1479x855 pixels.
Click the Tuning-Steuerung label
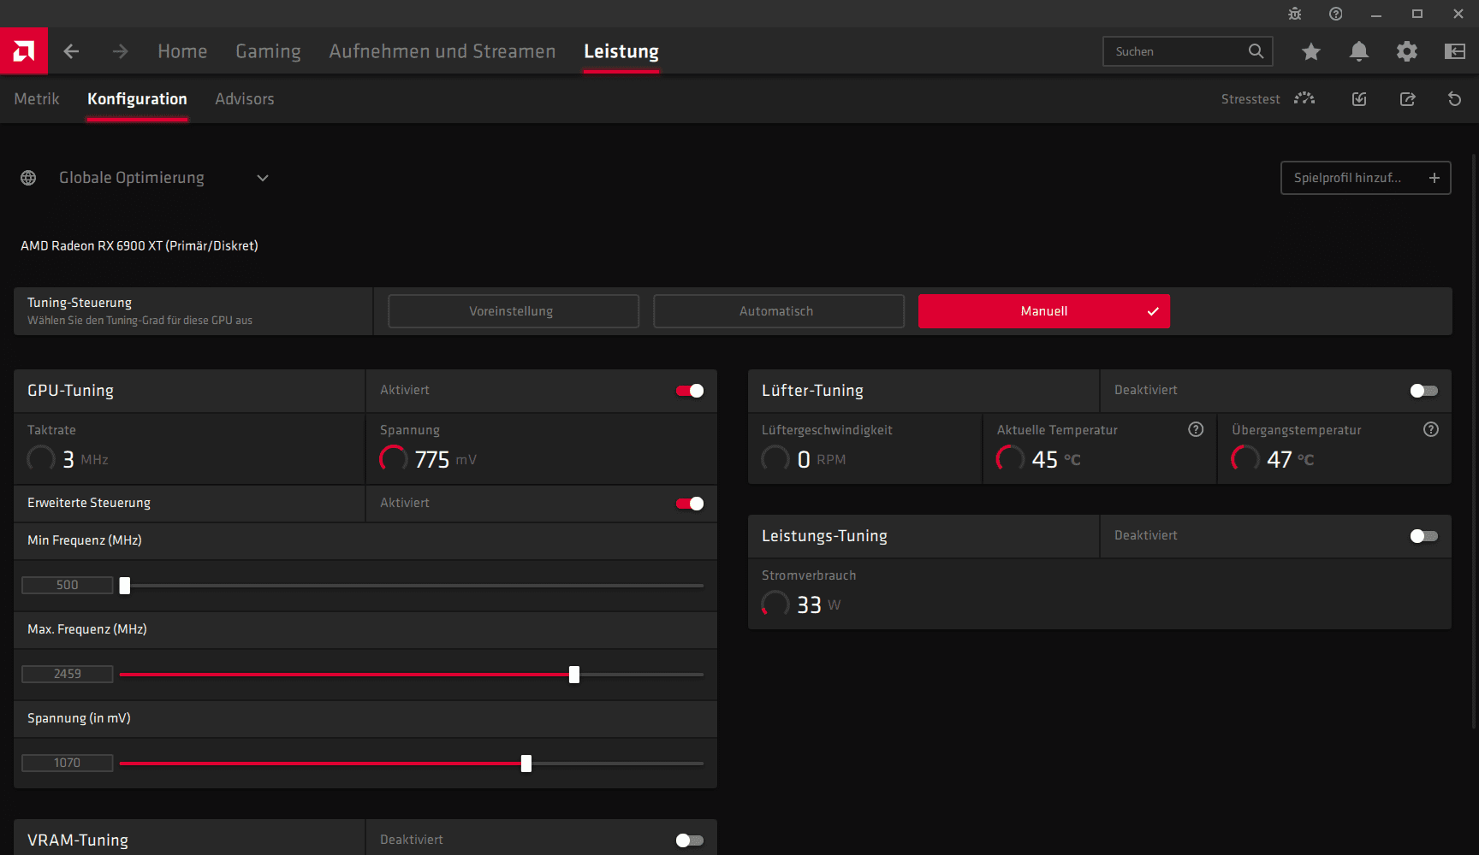coord(80,303)
